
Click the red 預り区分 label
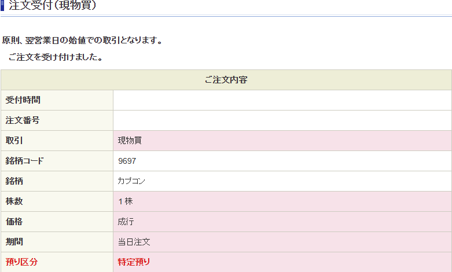21,262
